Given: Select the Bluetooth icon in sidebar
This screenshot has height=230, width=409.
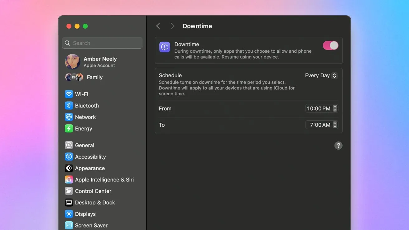Looking at the screenshot, I should (69, 106).
